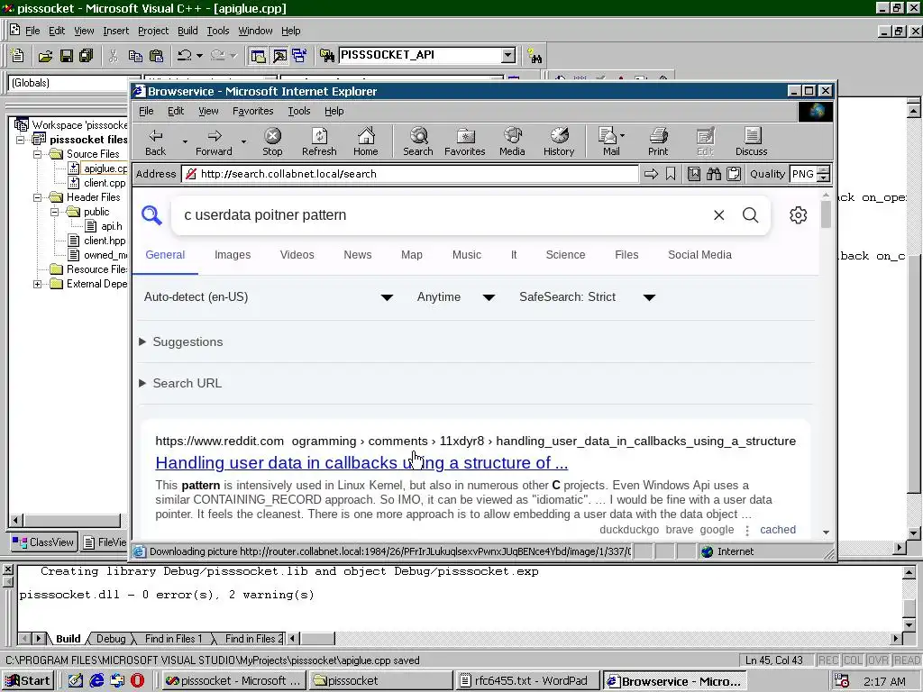Click the Save All icon in Visual C++
923x692 pixels.
[87, 56]
